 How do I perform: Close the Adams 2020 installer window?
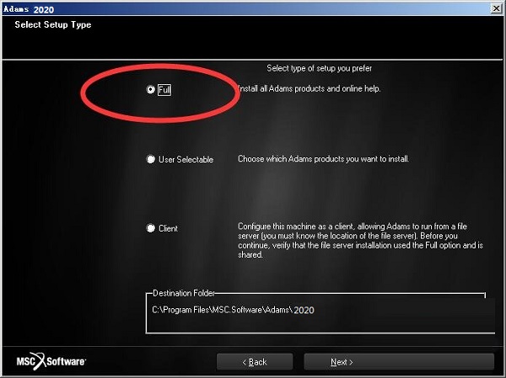[x=497, y=8]
